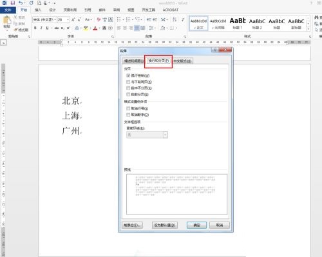Image resolution: width=322 pixels, height=257 pixels.
Task: Click the Redo icon in quick access toolbar
Action: 32,3
